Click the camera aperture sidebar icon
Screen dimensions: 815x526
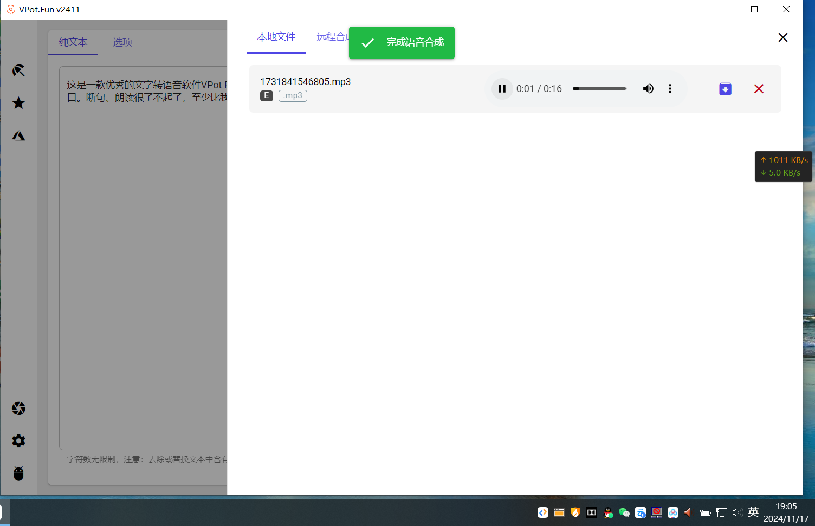(x=18, y=408)
